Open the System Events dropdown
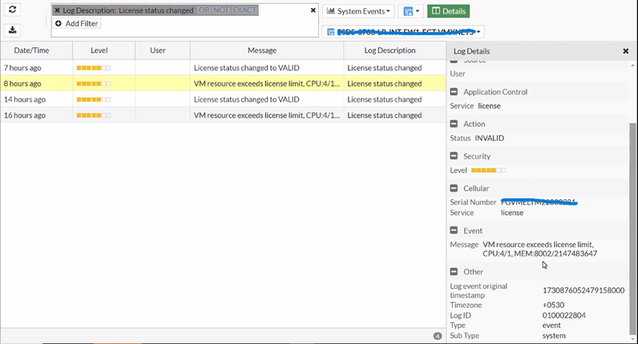 [359, 11]
